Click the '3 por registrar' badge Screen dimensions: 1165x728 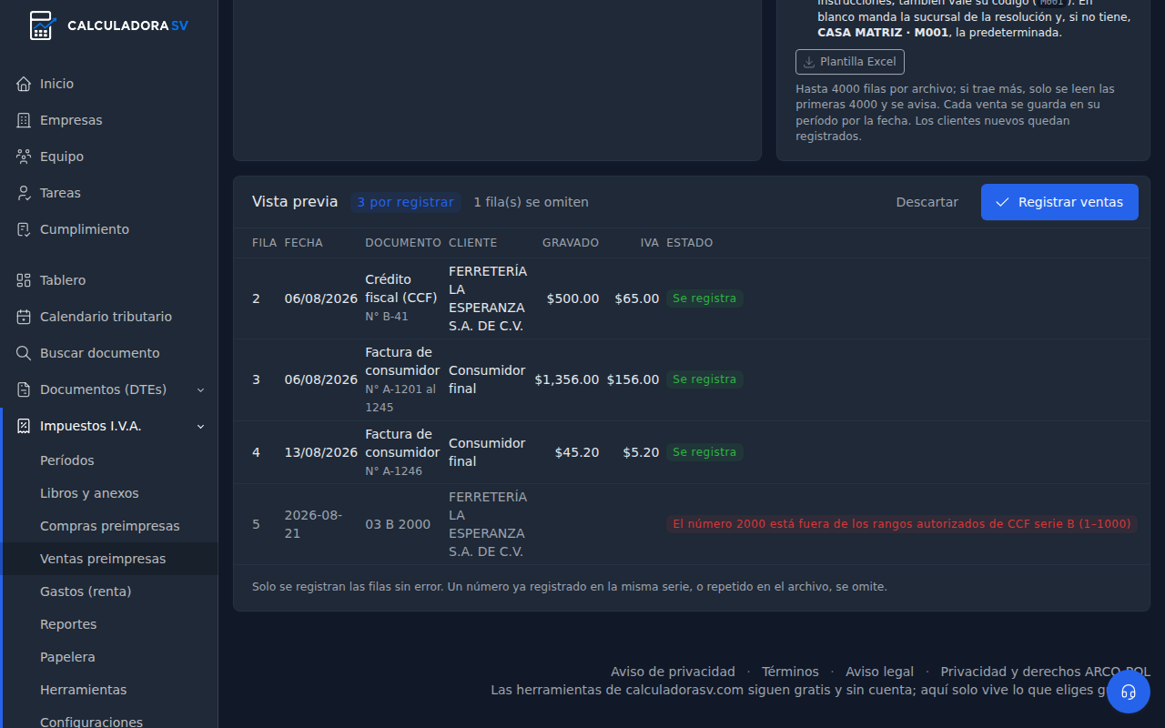click(405, 202)
